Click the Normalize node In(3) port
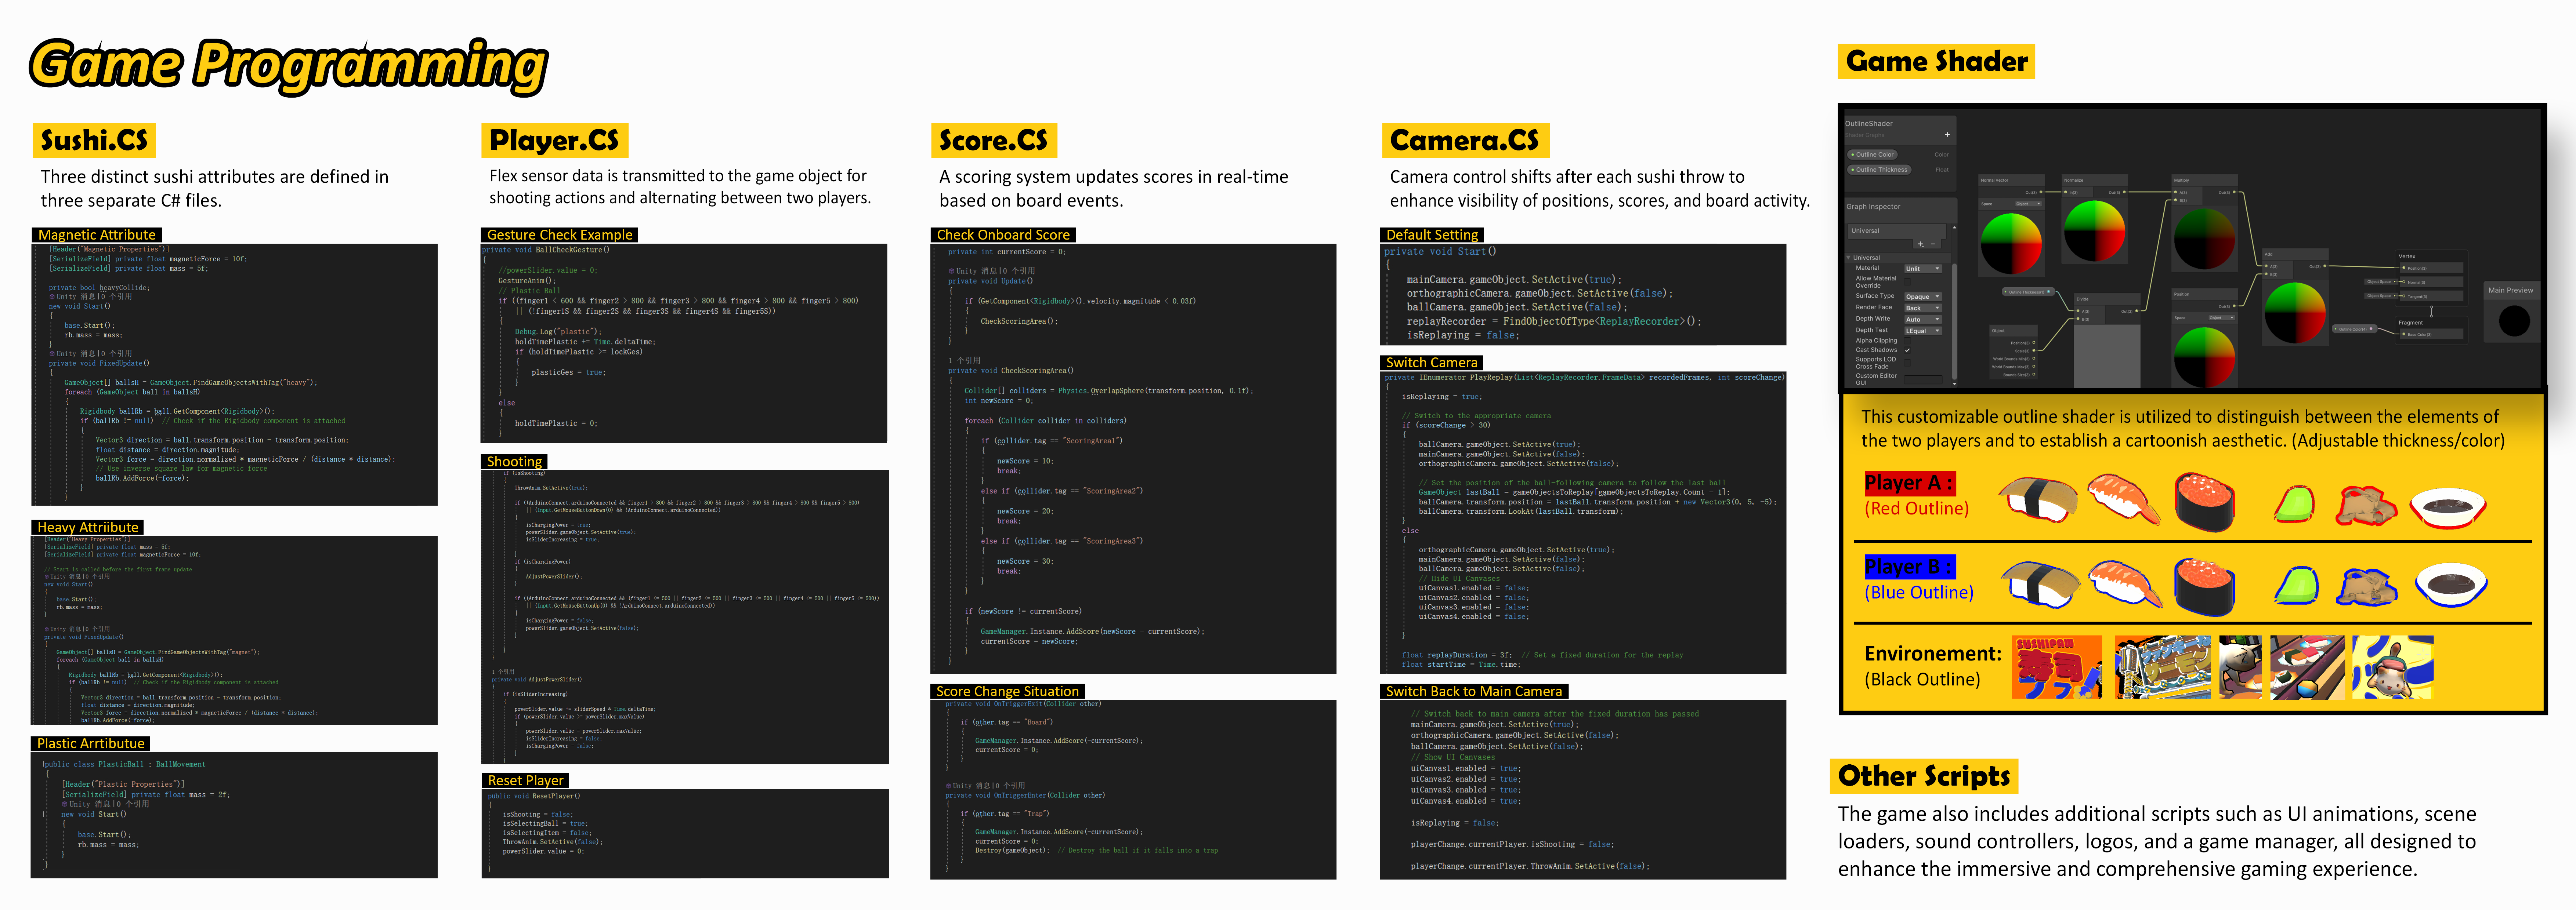 coord(2066,193)
